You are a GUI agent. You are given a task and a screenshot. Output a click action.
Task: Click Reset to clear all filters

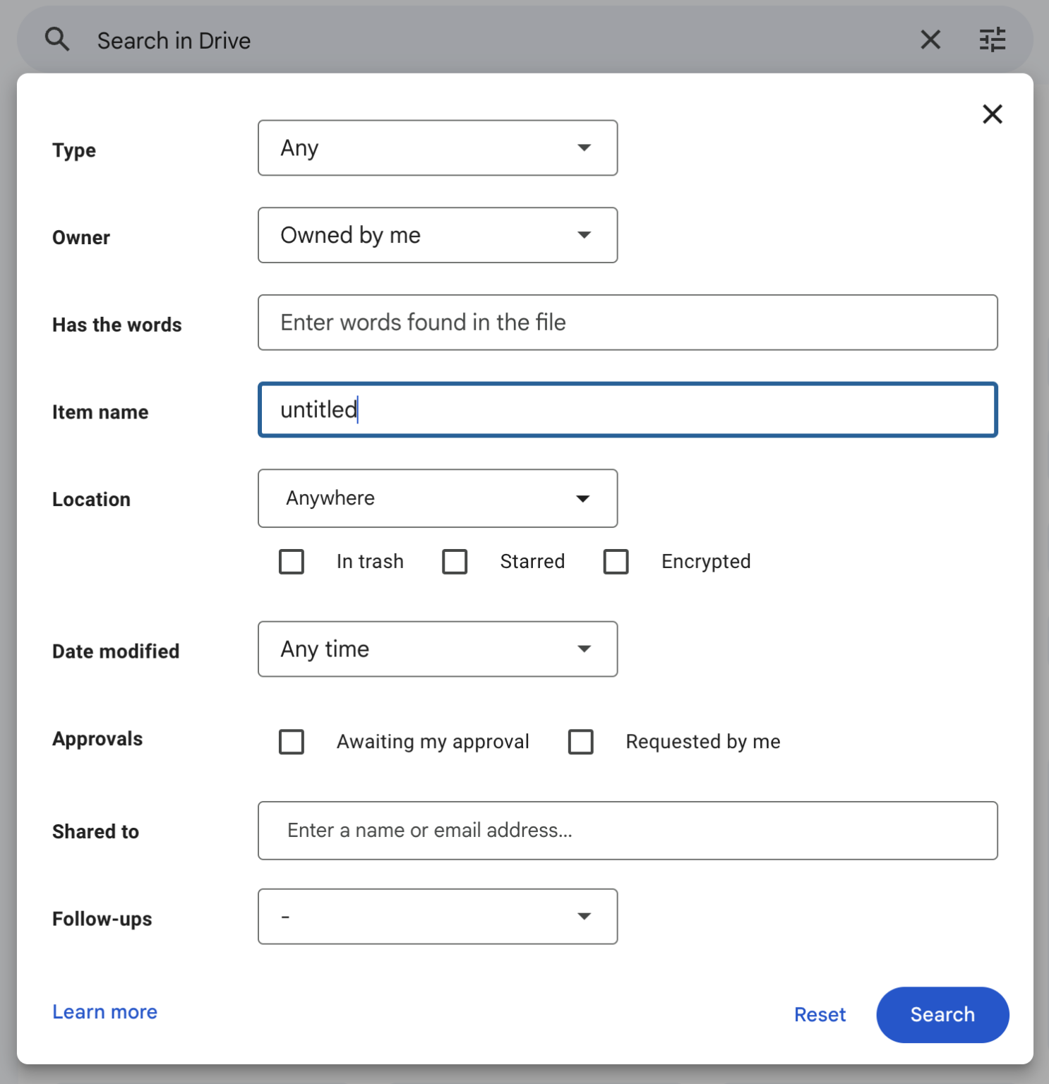click(x=820, y=1014)
